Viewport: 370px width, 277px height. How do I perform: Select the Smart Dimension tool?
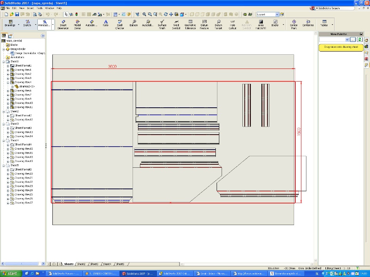63,24
